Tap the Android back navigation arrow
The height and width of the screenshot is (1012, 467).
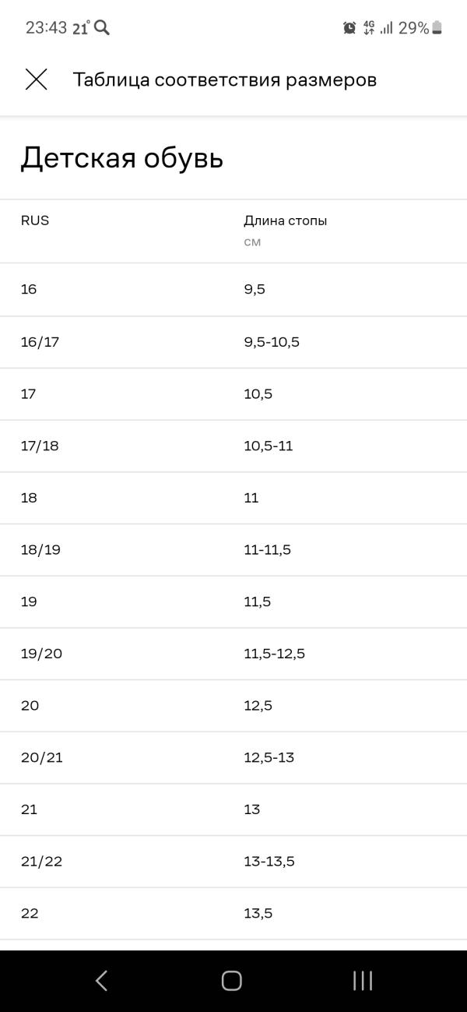[x=102, y=981]
